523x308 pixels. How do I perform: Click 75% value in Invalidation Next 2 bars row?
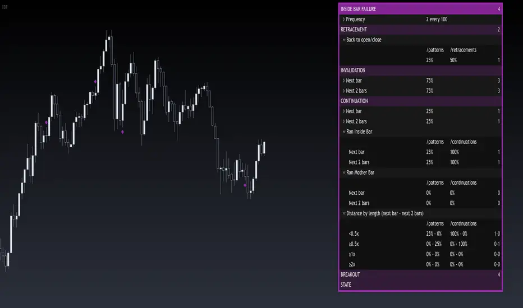(430, 91)
